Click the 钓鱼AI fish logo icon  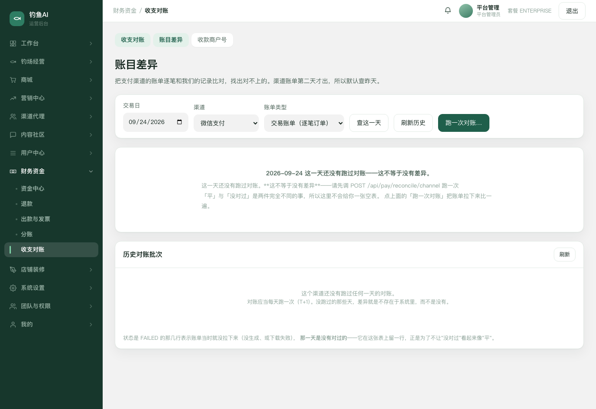tap(17, 18)
